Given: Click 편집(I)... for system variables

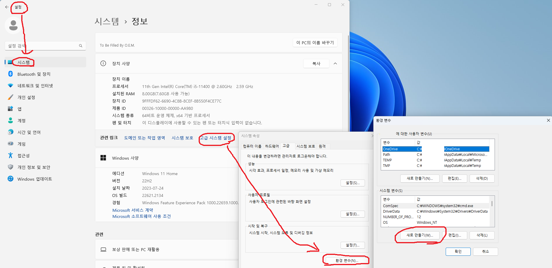Looking at the screenshot, I should 455,235.
